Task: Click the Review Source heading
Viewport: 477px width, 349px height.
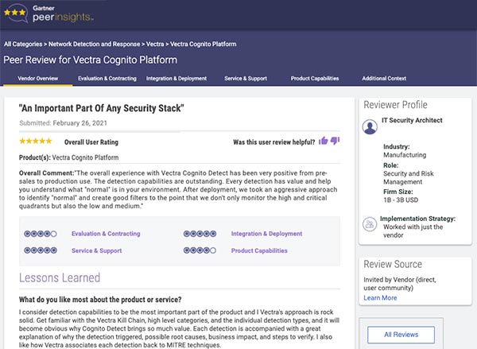Action: 393,264
